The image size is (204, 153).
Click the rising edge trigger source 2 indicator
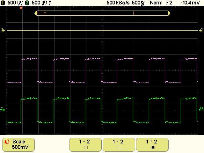169,3
